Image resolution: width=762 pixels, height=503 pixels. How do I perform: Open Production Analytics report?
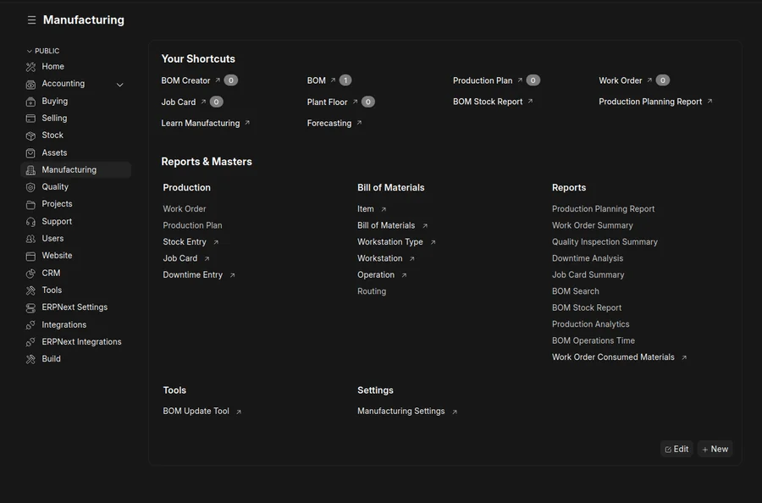(x=590, y=324)
